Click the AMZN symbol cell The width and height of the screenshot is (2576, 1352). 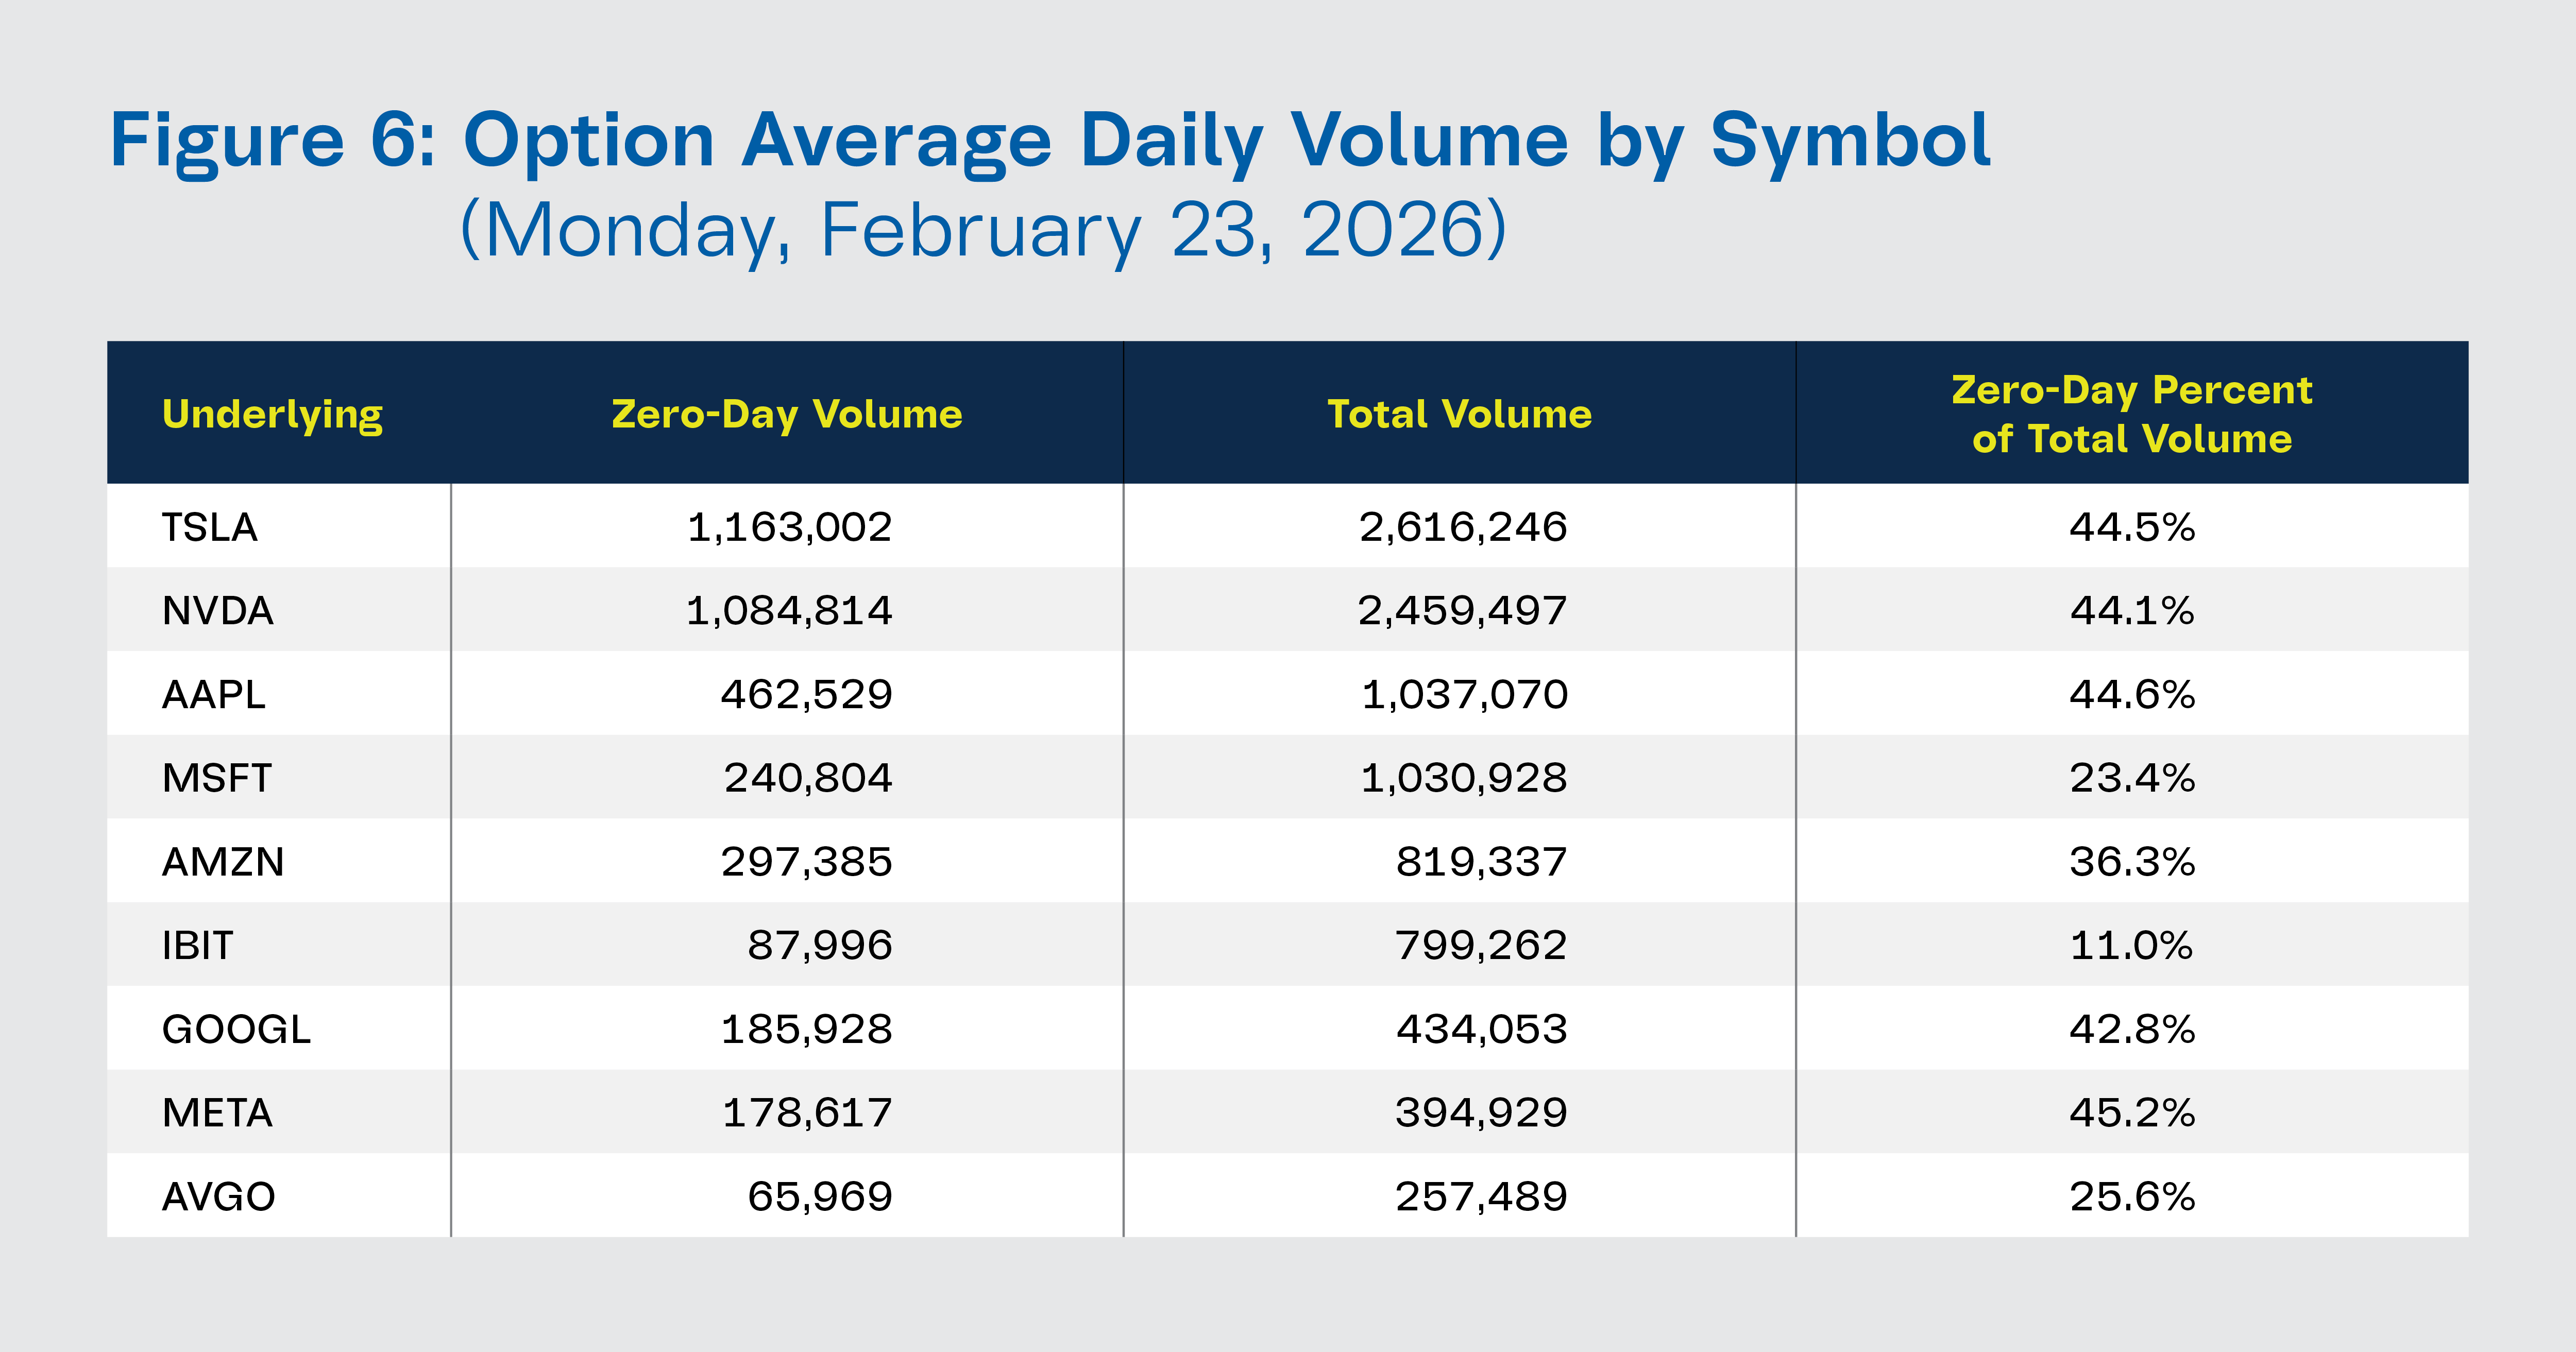[223, 862]
